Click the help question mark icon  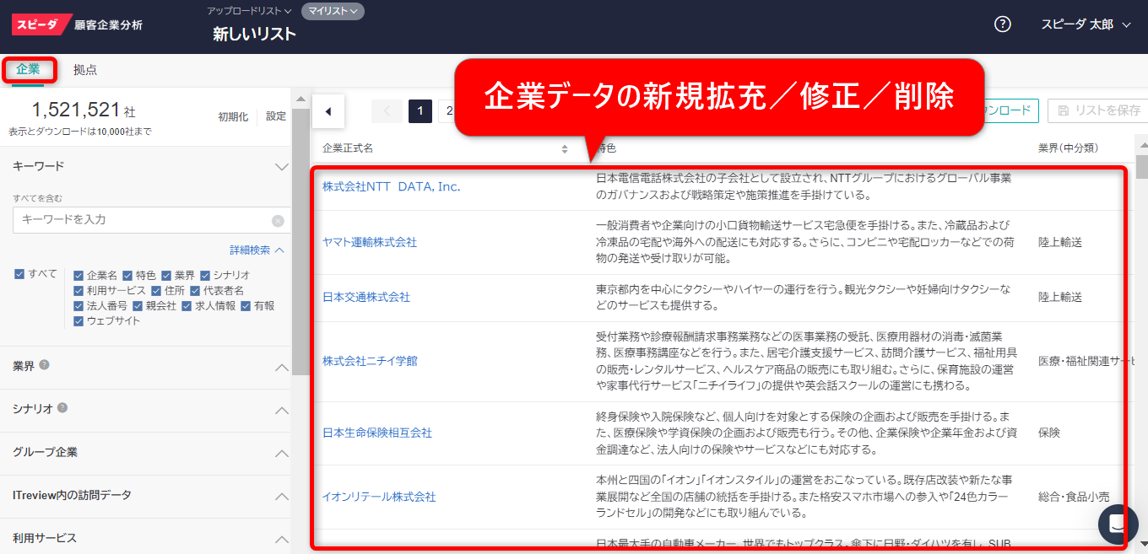pos(1002,24)
